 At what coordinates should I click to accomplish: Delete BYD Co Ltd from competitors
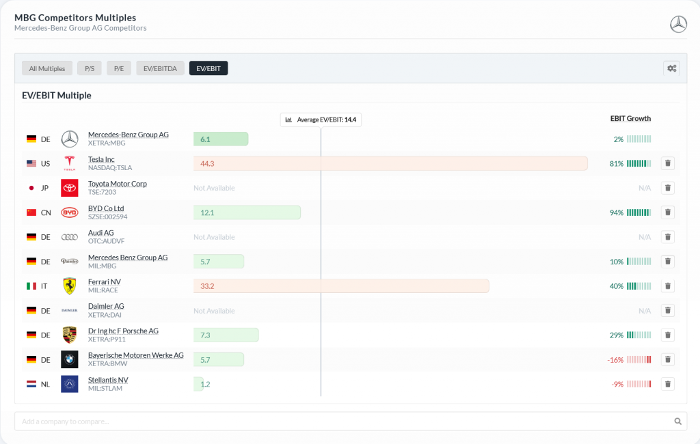[668, 212]
